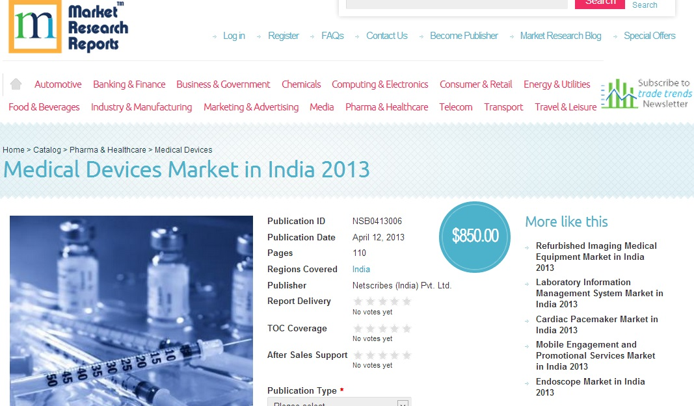The height and width of the screenshot is (406, 694).
Task: Select the Pharma & Healthcare category
Action: click(x=387, y=107)
